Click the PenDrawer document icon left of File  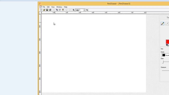(41, 7)
